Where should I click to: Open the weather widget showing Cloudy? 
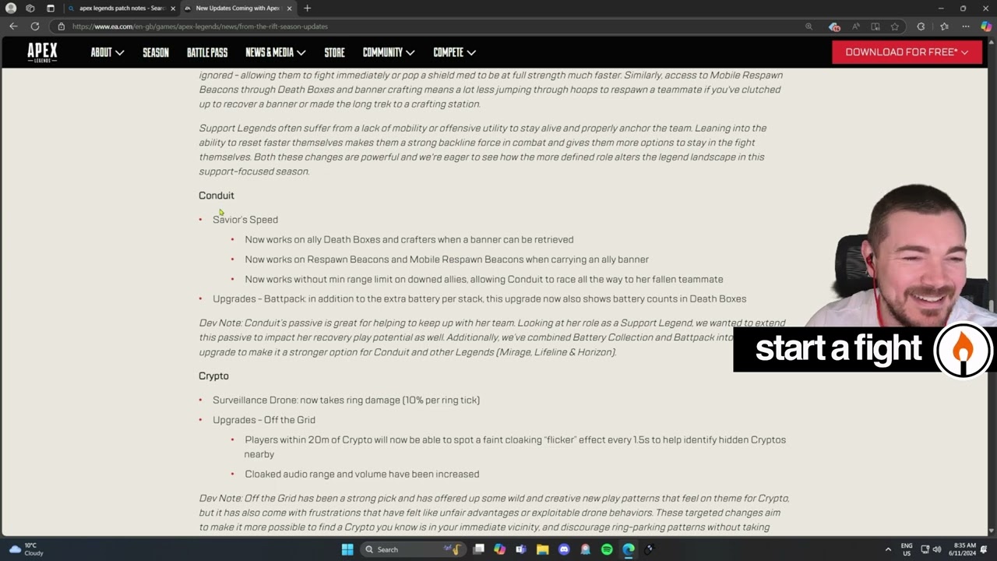pos(25,549)
